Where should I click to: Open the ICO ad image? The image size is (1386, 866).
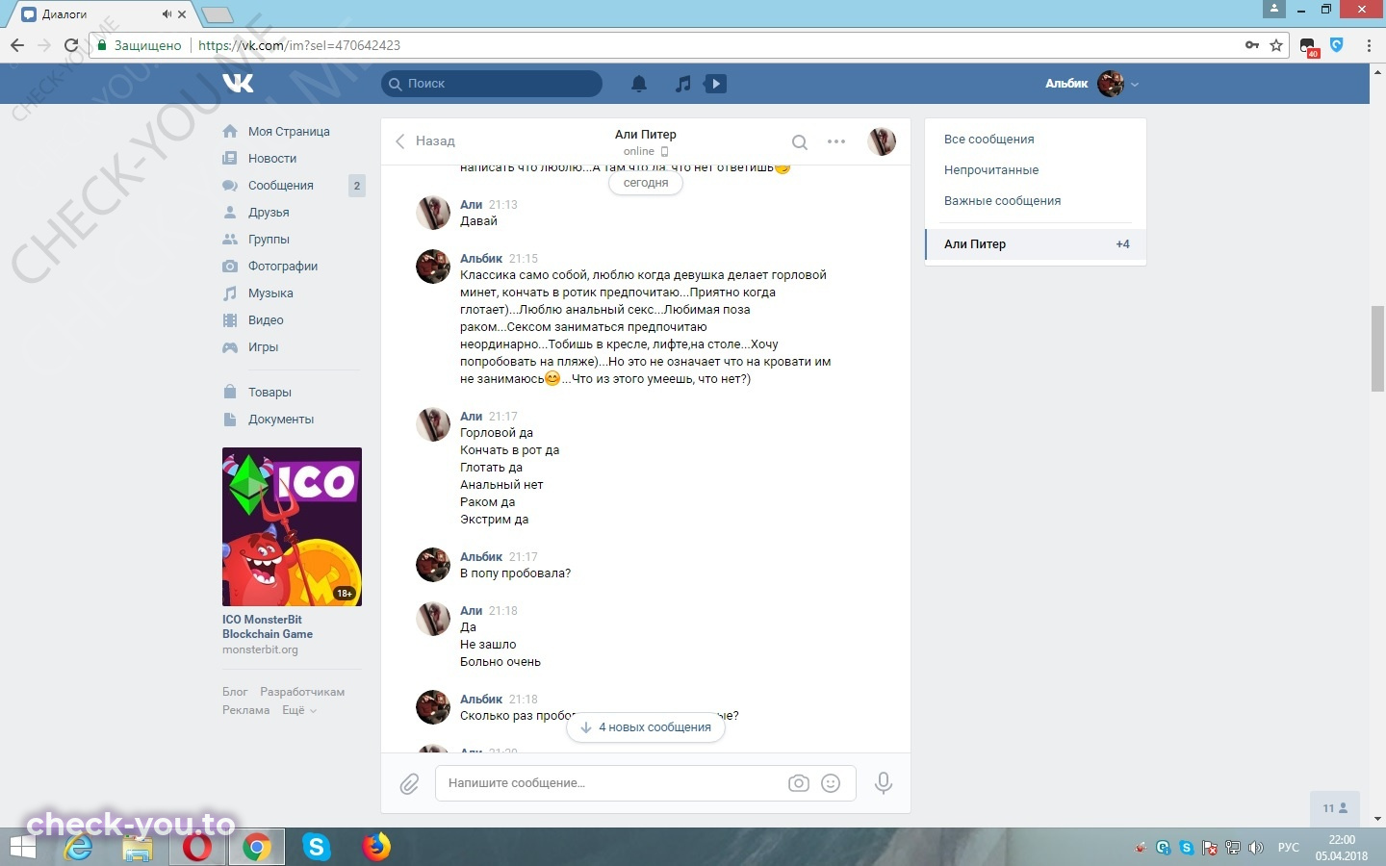click(292, 526)
